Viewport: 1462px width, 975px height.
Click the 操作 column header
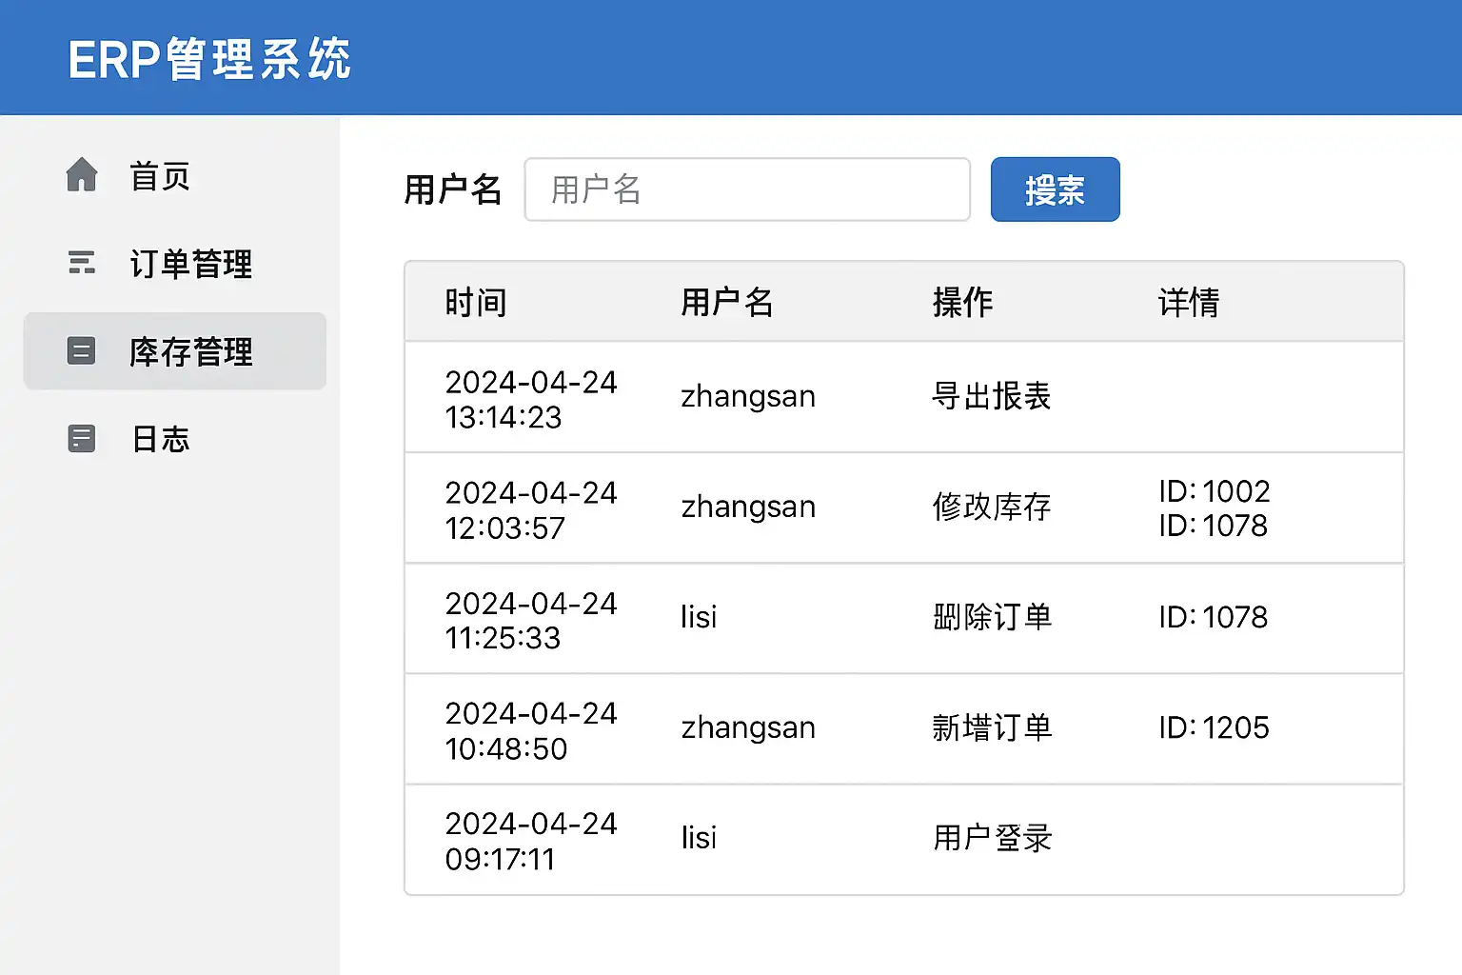click(962, 303)
